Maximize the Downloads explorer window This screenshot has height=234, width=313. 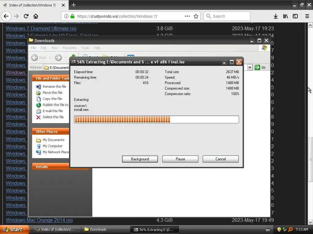pyautogui.click(x=259, y=41)
